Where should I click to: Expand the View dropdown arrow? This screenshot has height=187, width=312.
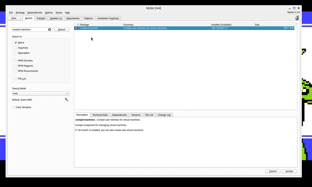pyautogui.click(x=20, y=18)
